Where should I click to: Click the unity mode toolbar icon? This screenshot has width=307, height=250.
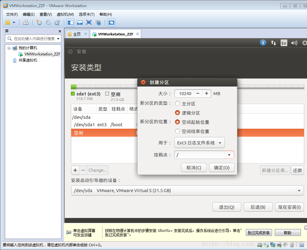tap(98, 22)
